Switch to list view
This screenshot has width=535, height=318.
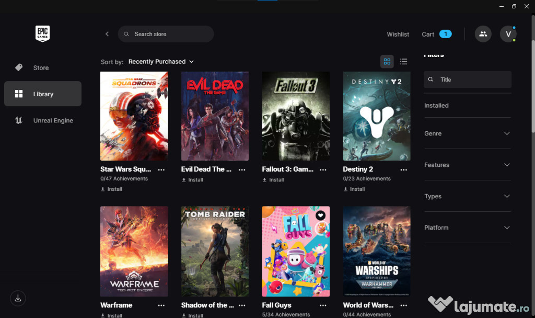tap(404, 62)
